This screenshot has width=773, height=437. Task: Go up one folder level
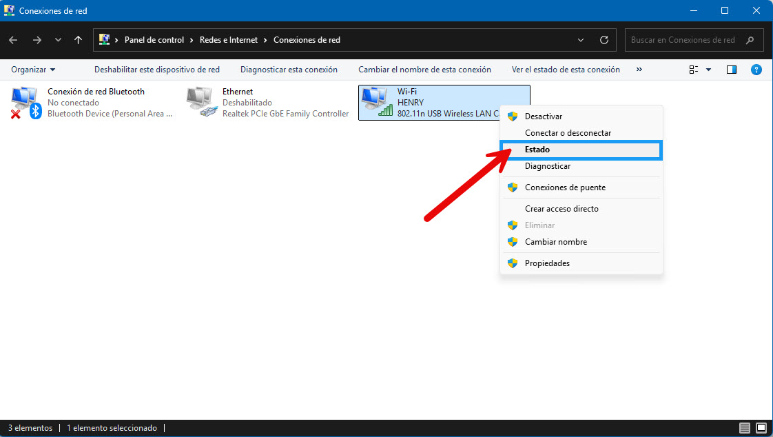(78, 40)
